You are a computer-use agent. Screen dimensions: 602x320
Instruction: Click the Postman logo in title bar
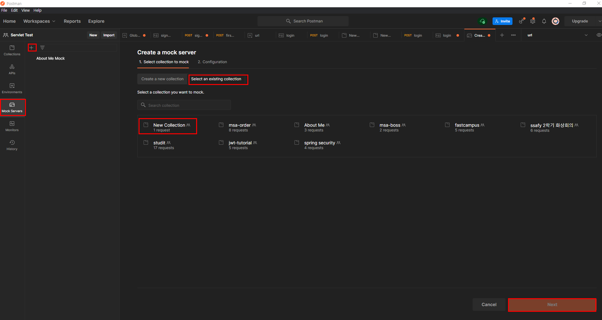click(x=3, y=3)
